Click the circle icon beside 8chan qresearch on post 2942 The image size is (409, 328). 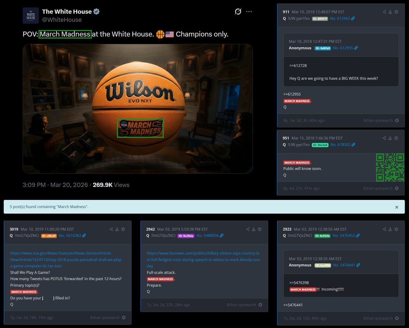pos(260,305)
